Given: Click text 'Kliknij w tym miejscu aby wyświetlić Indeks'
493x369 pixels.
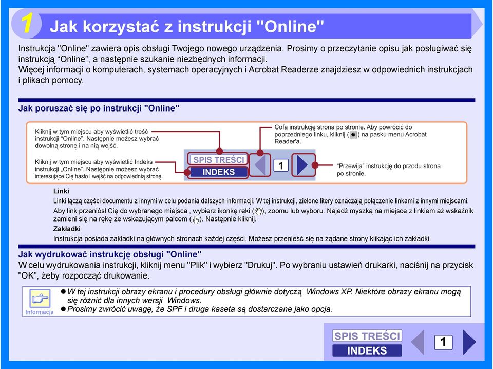Looking at the screenshot, I should 93,162.
